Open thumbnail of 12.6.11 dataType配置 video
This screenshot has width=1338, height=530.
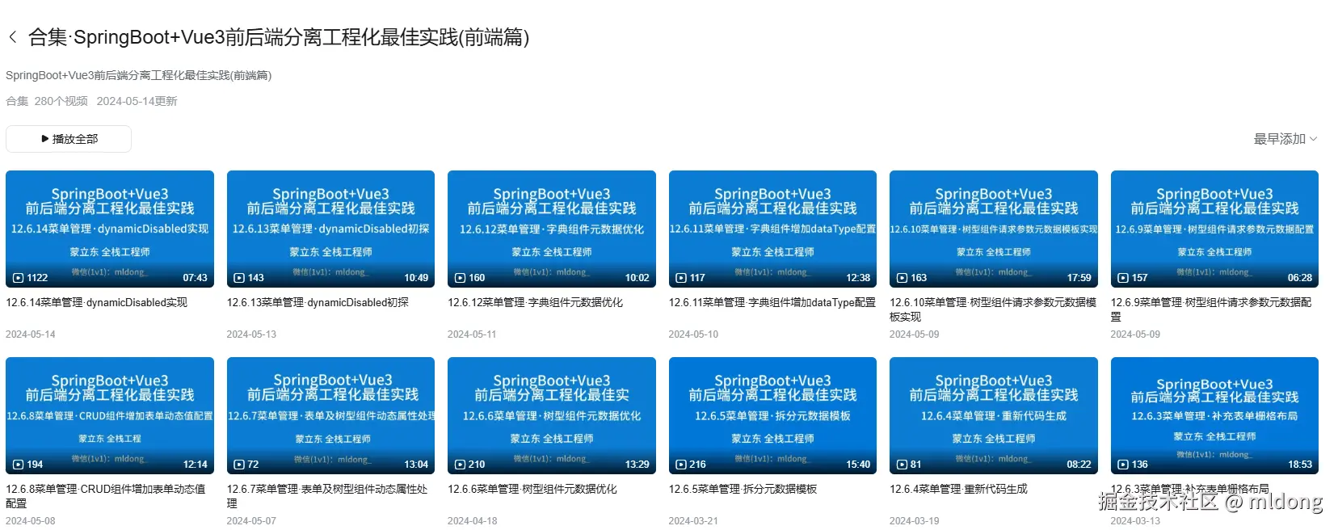pyautogui.click(x=772, y=229)
